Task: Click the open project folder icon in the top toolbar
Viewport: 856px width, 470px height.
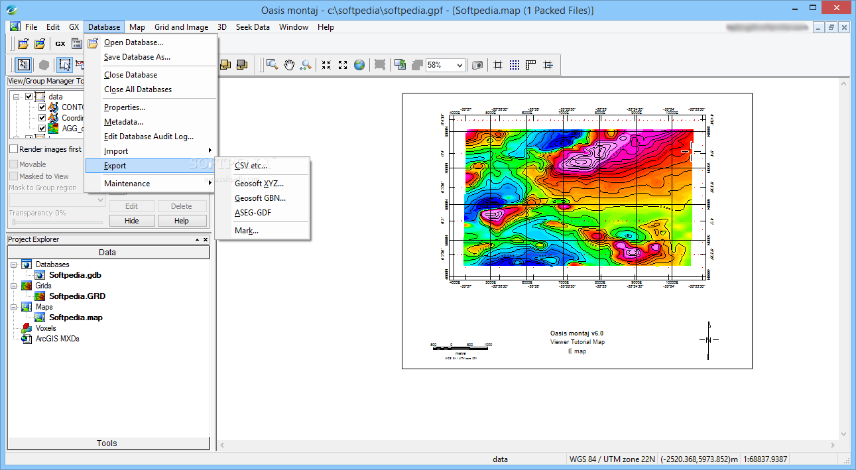Action: pos(23,44)
